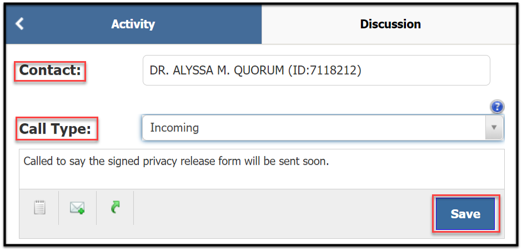Image resolution: width=522 pixels, height=251 pixels.
Task: Place cursor after the word soon in notes
Action: 329,162
